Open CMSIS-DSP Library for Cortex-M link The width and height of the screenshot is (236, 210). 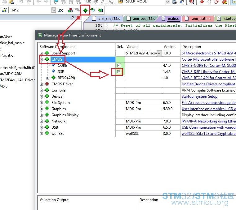(209, 72)
